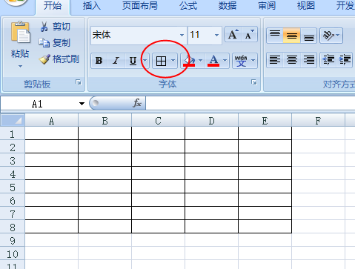Click cell F2 outside the bordered table
The width and height of the screenshot is (355, 269).
[318, 147]
